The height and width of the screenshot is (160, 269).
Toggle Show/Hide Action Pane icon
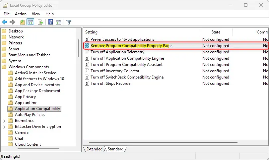click(58, 22)
